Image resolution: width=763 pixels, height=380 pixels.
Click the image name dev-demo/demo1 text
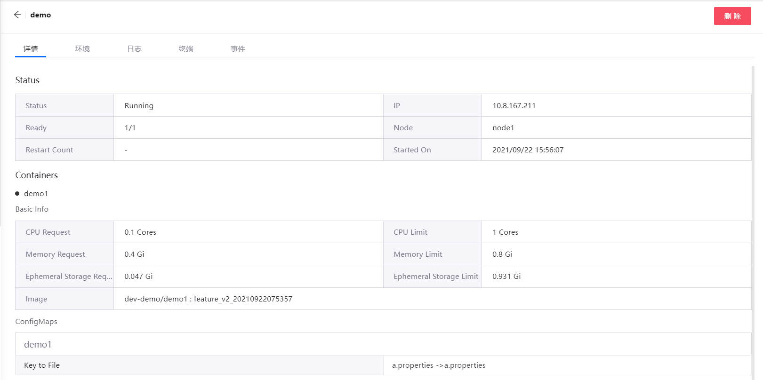click(155, 299)
